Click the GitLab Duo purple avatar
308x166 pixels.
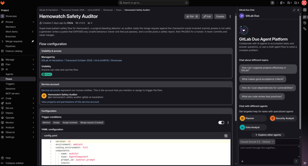[242, 16]
